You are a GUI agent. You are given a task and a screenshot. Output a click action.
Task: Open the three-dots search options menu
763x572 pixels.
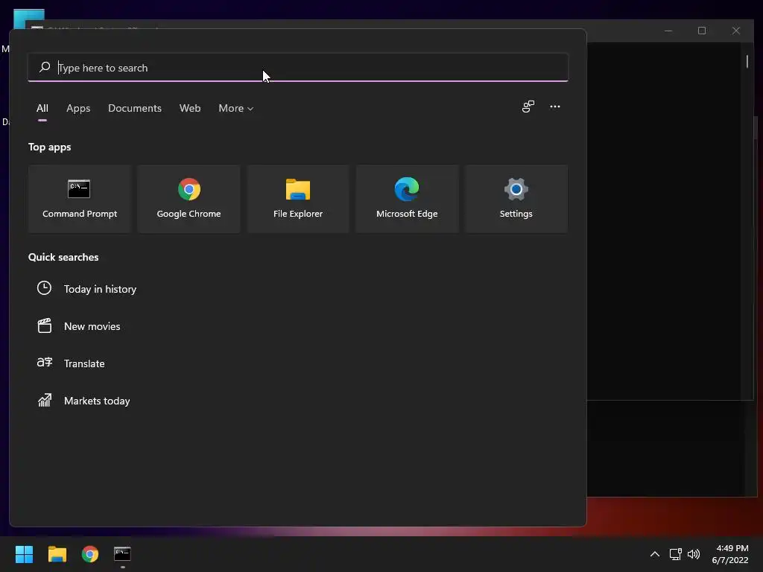(x=554, y=107)
